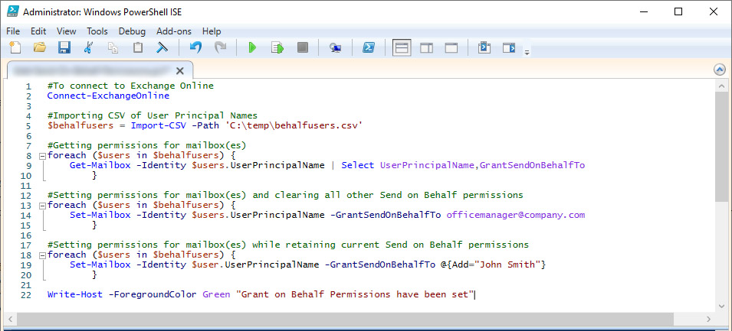This screenshot has height=331, width=732.
Task: Click the scroll down arrow of editor
Action: (x=721, y=304)
